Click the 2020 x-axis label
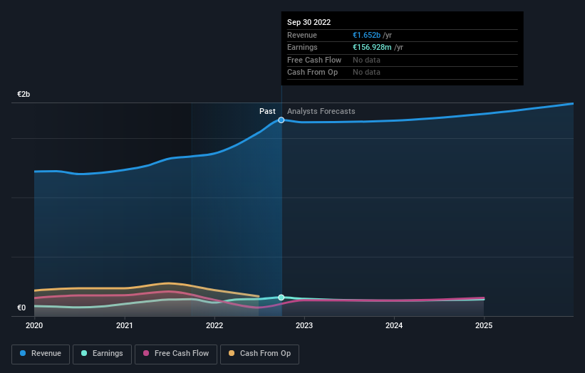This screenshot has width=585, height=373. point(34,326)
